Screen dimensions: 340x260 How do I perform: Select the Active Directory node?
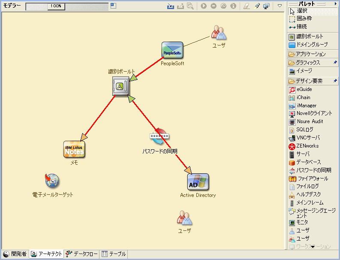point(198,182)
